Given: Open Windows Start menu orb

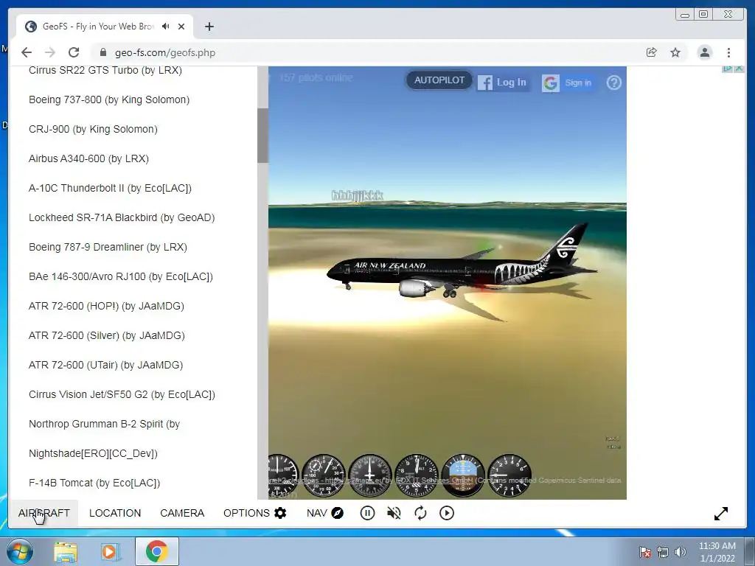Looking at the screenshot, I should click(x=19, y=551).
